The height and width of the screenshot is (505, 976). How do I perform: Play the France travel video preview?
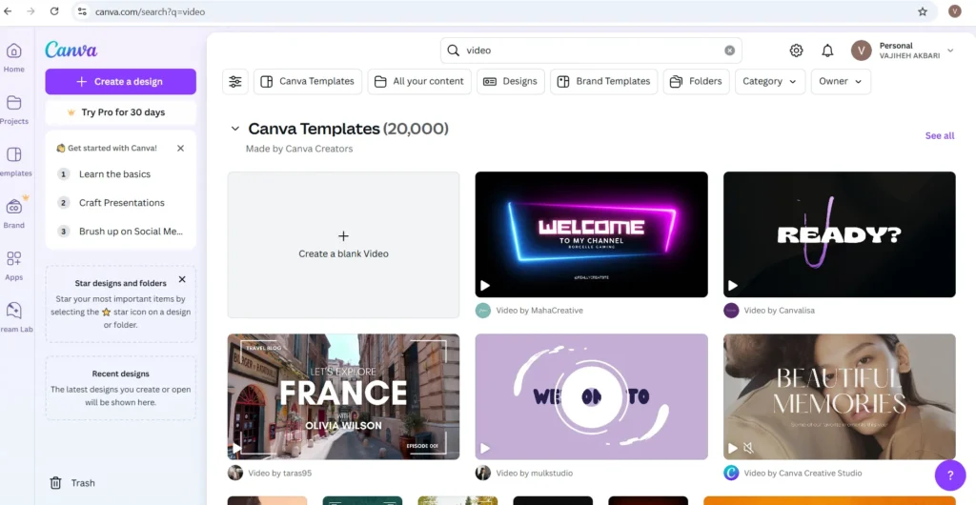[236, 448]
